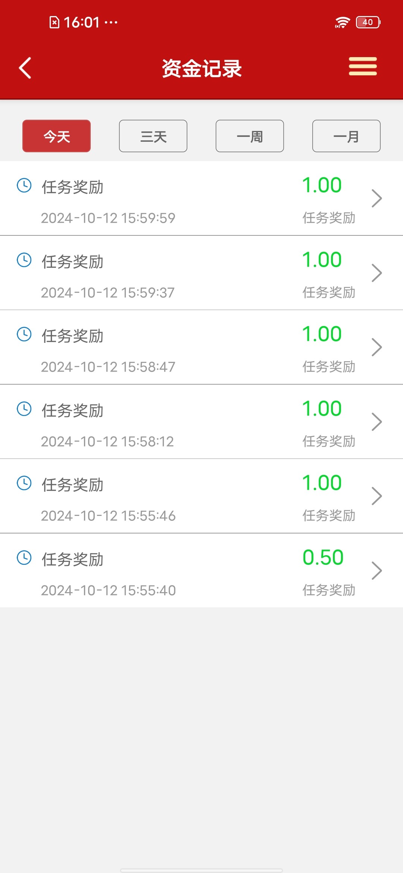Tap the battery level indicator
403x873 pixels.
pyautogui.click(x=368, y=22)
